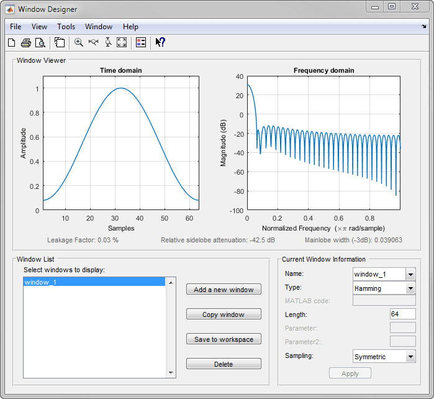Image resolution: width=434 pixels, height=399 pixels.
Task: Maximize the Window Designer window
Action: click(392, 7)
